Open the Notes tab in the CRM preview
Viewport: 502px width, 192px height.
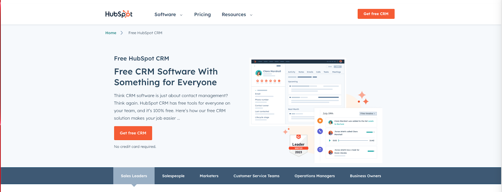301,72
